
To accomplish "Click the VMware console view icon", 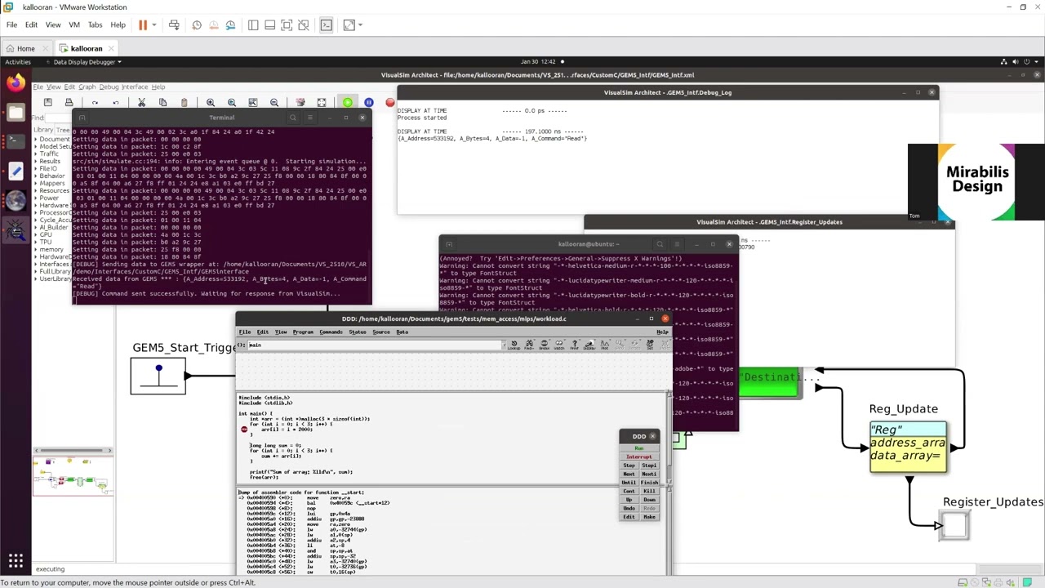I will click(326, 25).
